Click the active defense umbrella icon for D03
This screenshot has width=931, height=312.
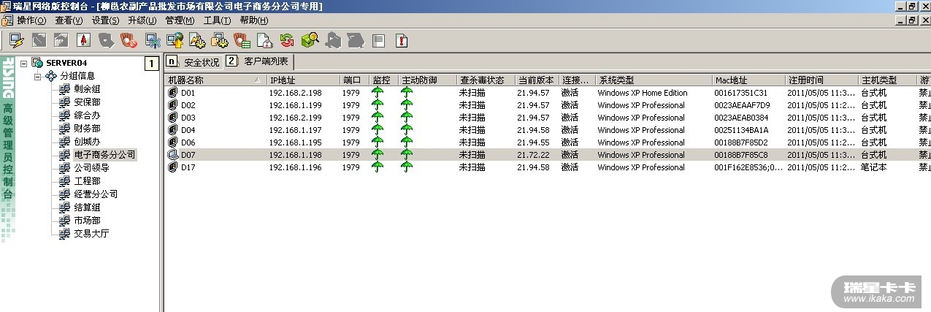coord(407,118)
